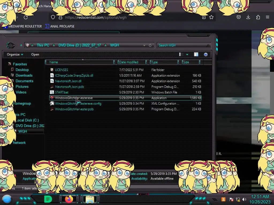Open Documents in navigation pane
The height and width of the screenshot is (205, 274).
pos(24,81)
